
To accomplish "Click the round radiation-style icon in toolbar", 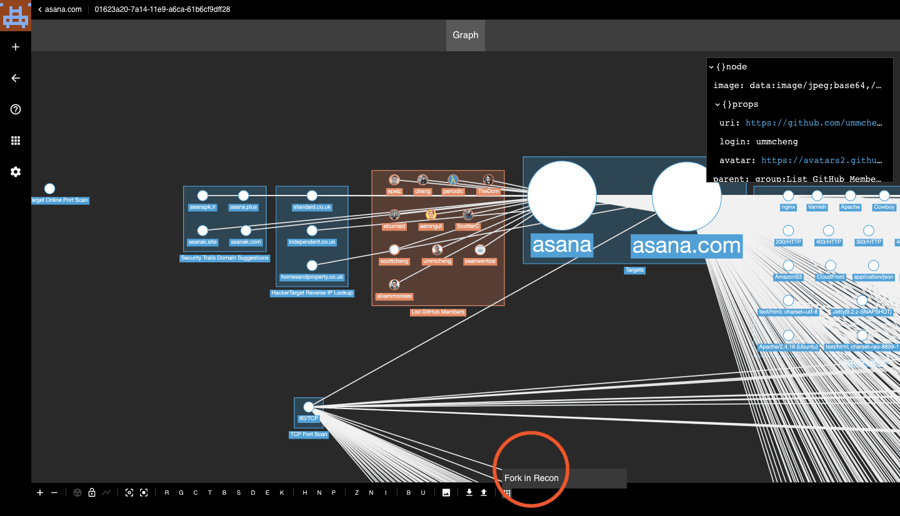I will click(x=77, y=493).
